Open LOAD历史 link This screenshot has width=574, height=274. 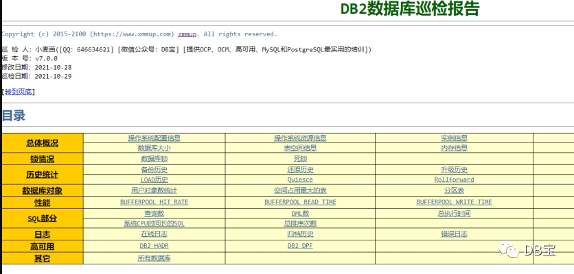[x=154, y=179]
